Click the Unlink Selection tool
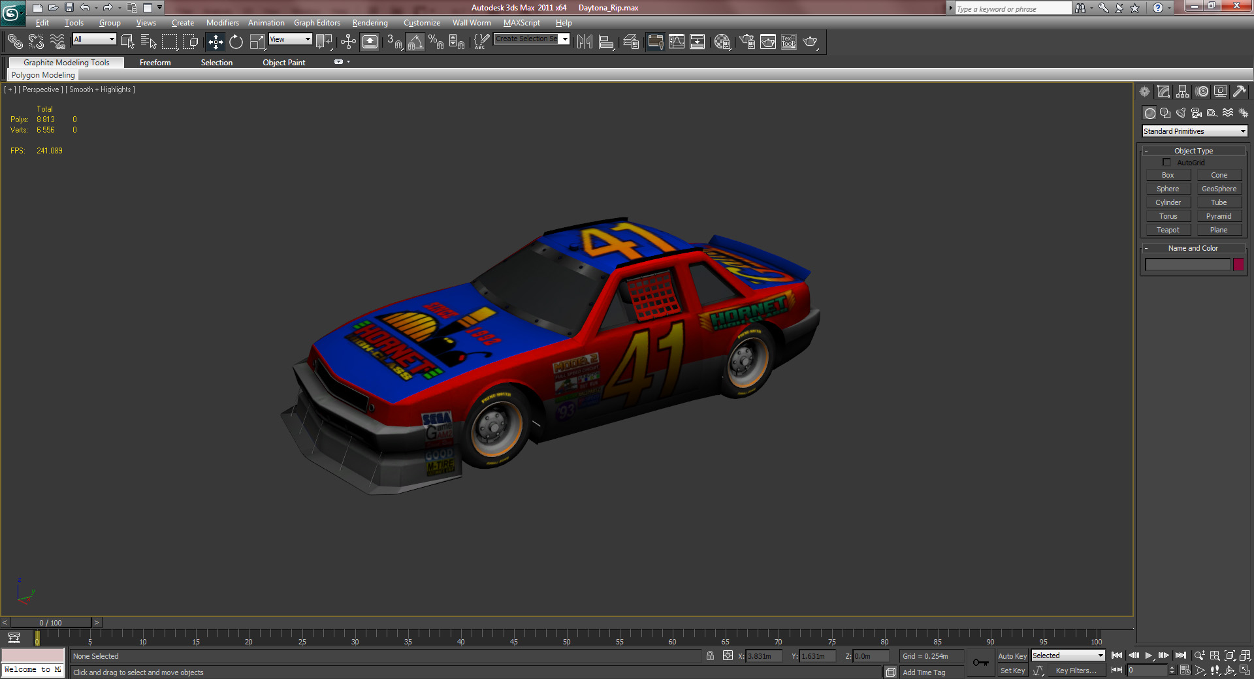Screen dimensions: 1254x679 click(36, 42)
